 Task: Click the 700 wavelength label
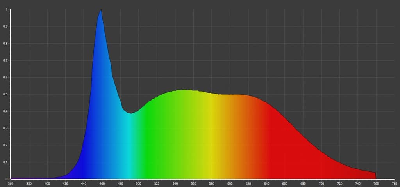(x=321, y=183)
